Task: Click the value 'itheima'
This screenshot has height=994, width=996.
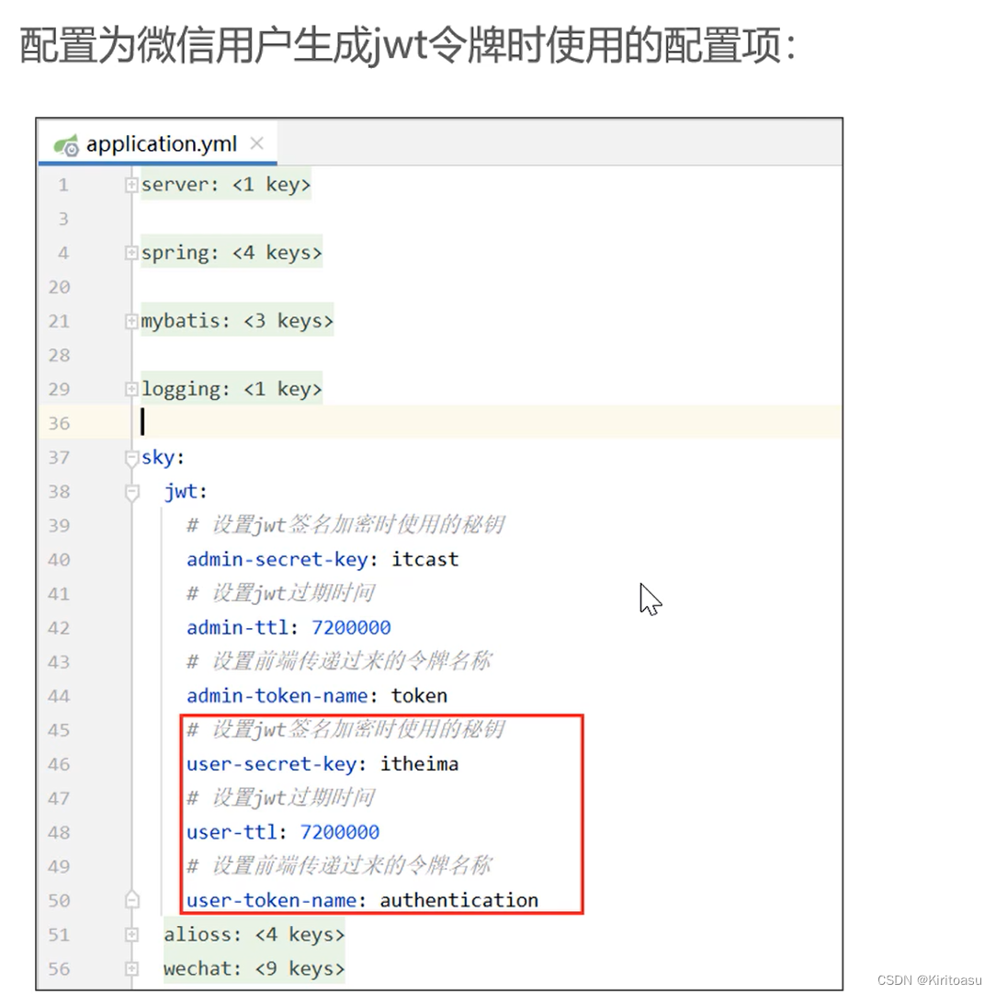Action: (x=419, y=764)
